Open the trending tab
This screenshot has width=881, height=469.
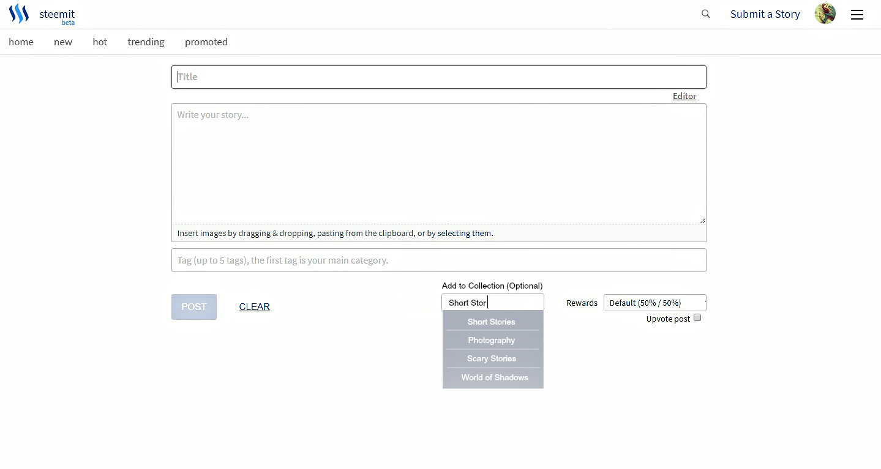[x=146, y=42]
